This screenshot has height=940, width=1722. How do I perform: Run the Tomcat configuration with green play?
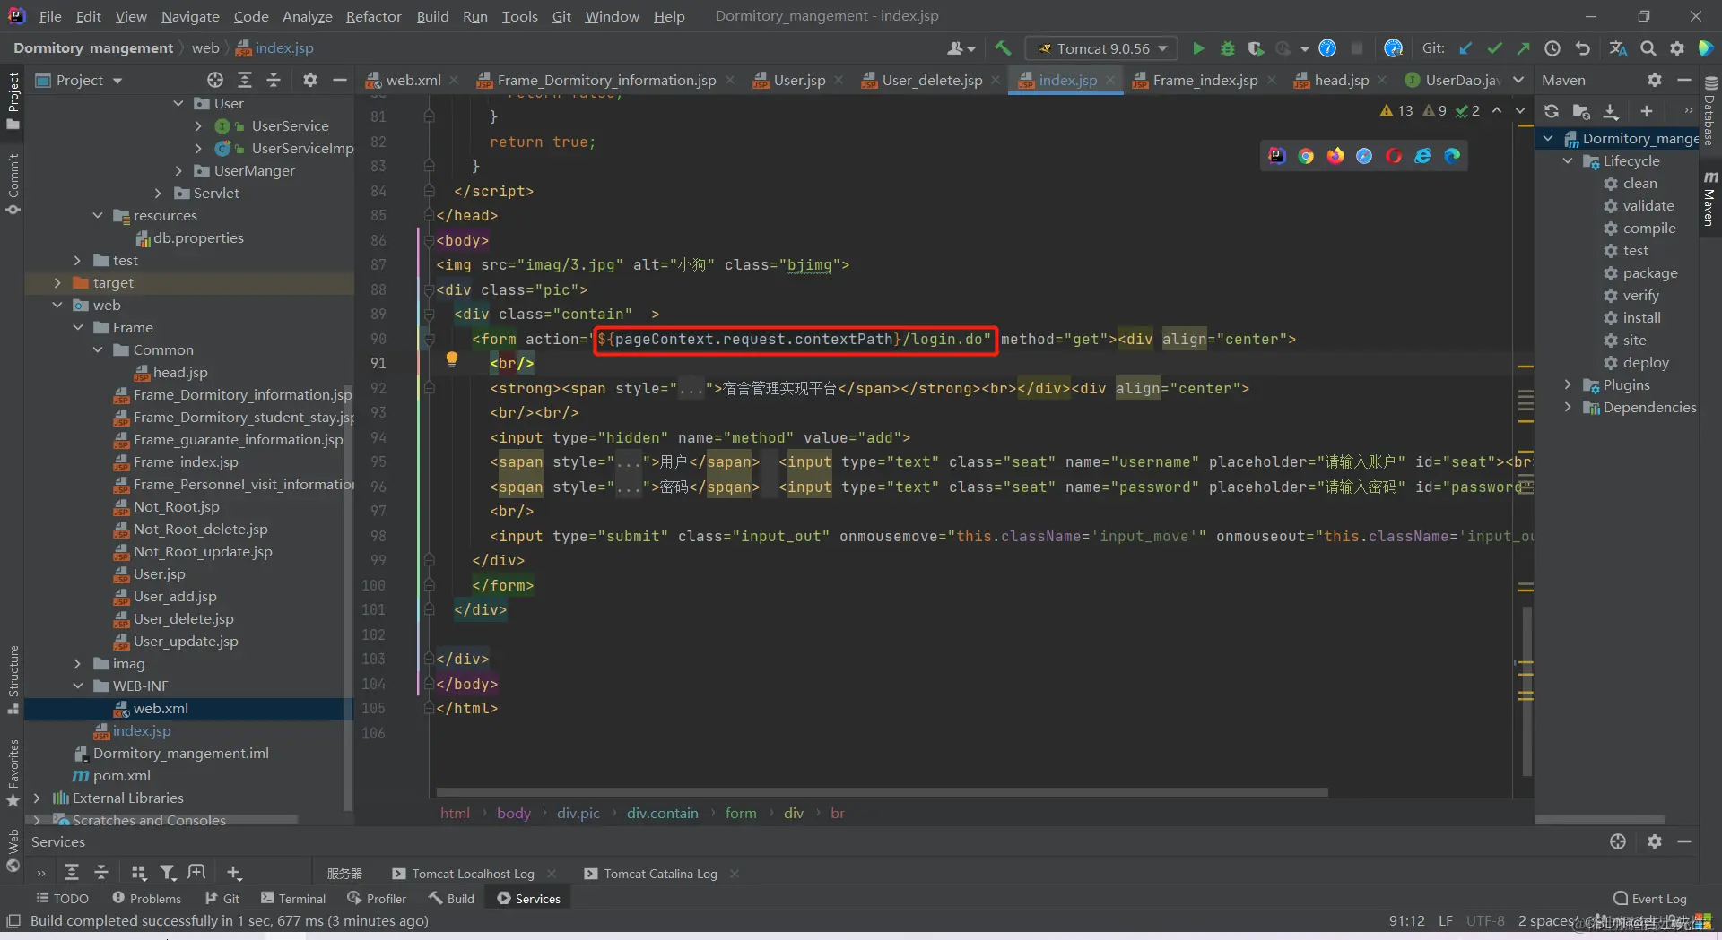[1198, 48]
